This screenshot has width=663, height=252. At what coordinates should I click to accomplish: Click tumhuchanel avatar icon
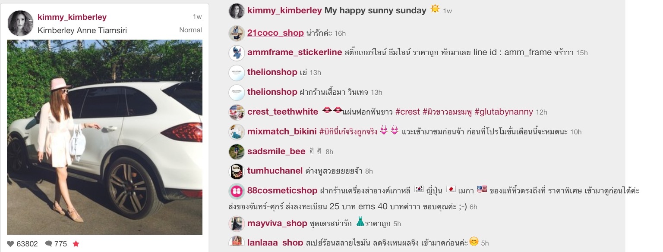coord(237,171)
